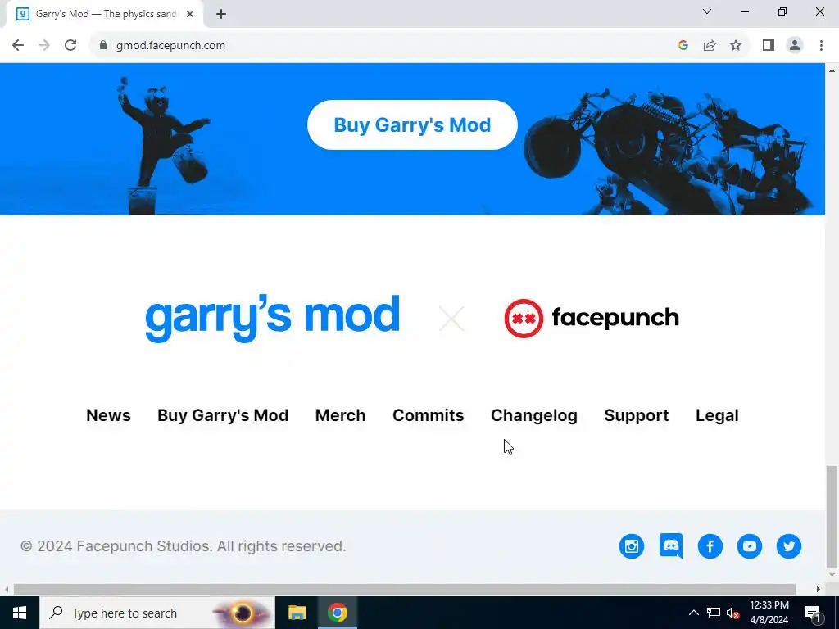Viewport: 839px width, 629px height.
Task: Show hidden system tray icons
Action: (693, 613)
